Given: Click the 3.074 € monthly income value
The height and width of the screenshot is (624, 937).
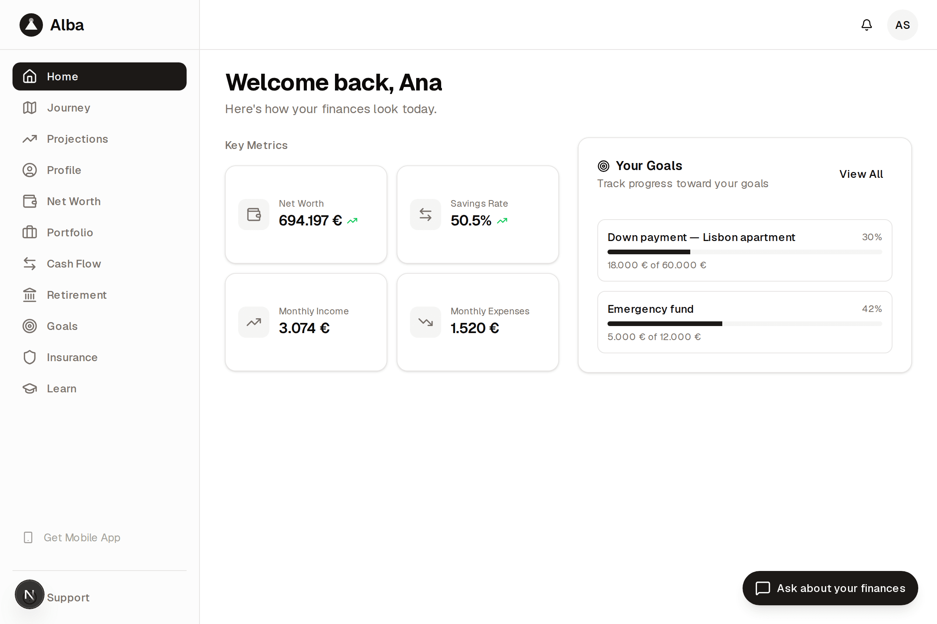Looking at the screenshot, I should click(x=304, y=328).
